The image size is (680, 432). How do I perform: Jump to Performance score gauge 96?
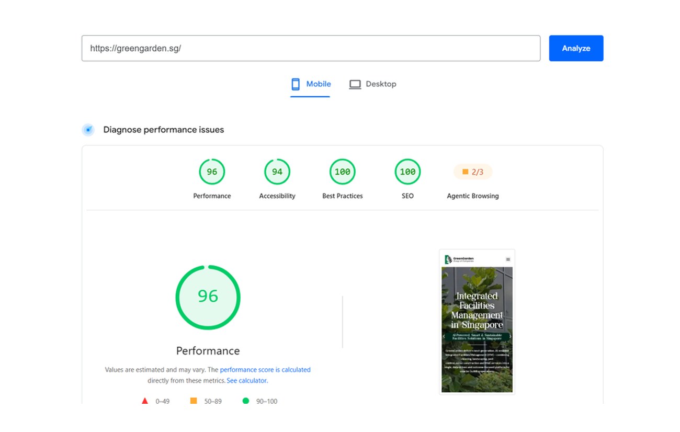pos(212,172)
